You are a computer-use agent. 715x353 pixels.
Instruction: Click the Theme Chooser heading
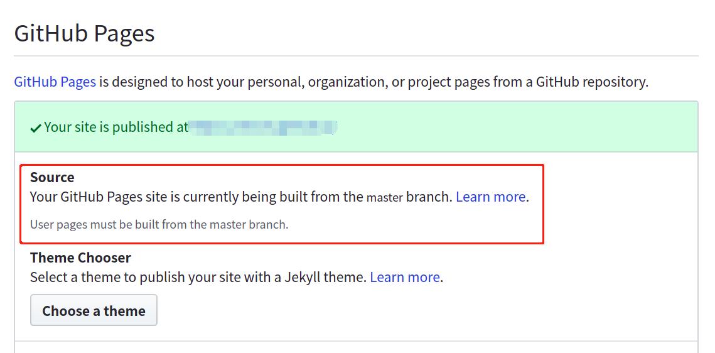80,258
